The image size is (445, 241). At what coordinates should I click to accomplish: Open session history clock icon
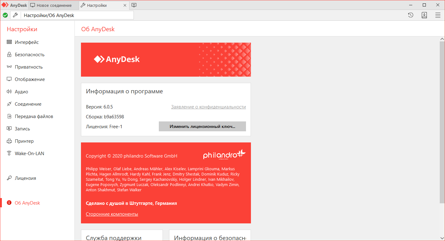click(411, 15)
